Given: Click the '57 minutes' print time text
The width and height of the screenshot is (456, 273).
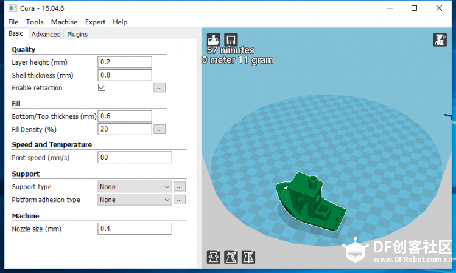Looking at the screenshot, I should [231, 50].
